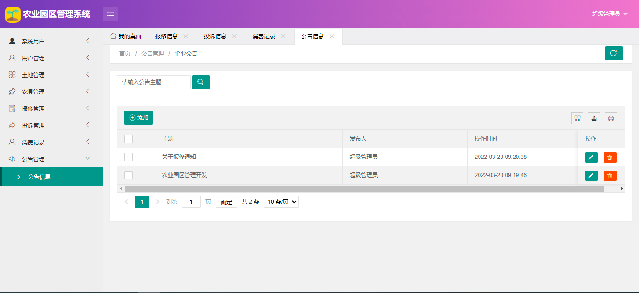Open 公告信息 in the sidebar
639x293 pixels.
tap(51, 177)
